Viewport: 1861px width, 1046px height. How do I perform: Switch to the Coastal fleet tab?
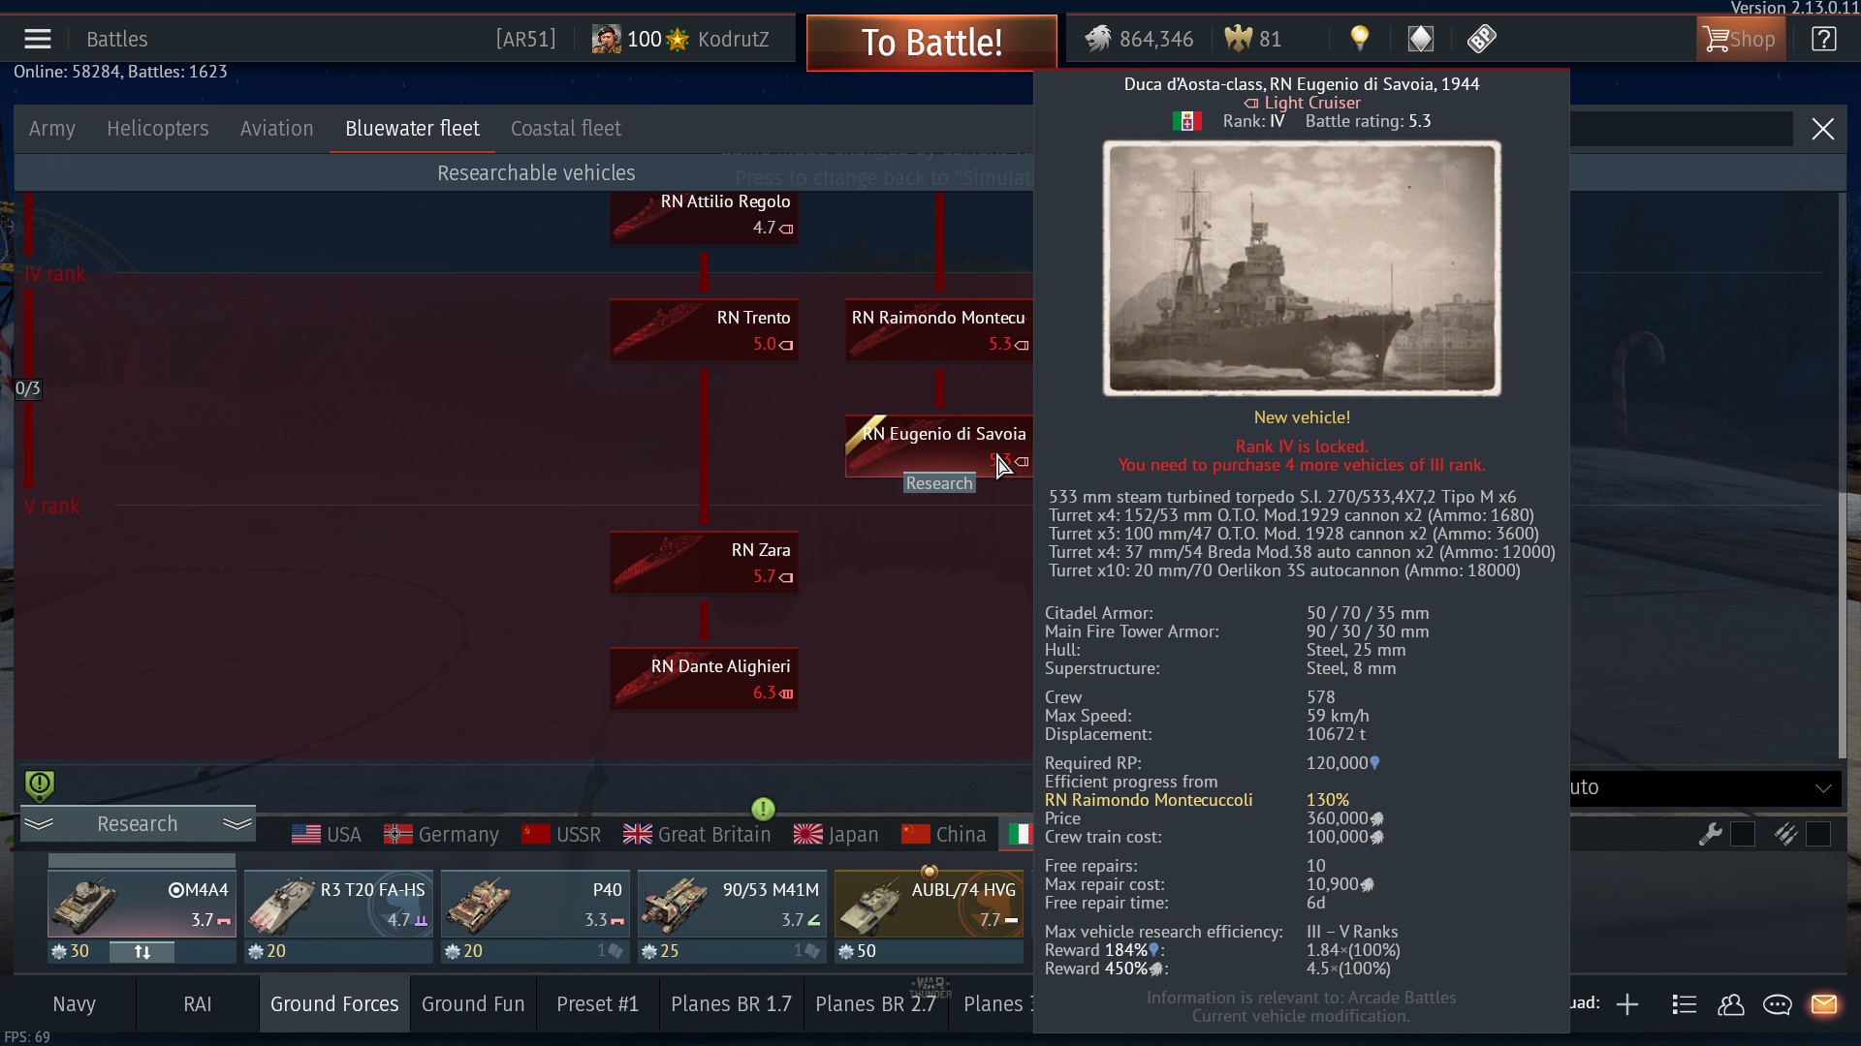pyautogui.click(x=566, y=129)
